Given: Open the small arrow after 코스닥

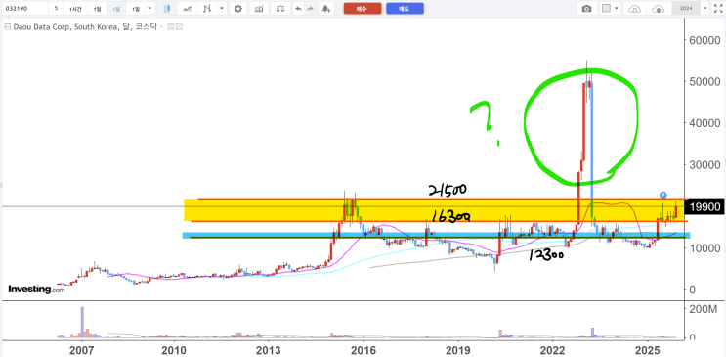Looking at the screenshot, I should pyautogui.click(x=161, y=27).
